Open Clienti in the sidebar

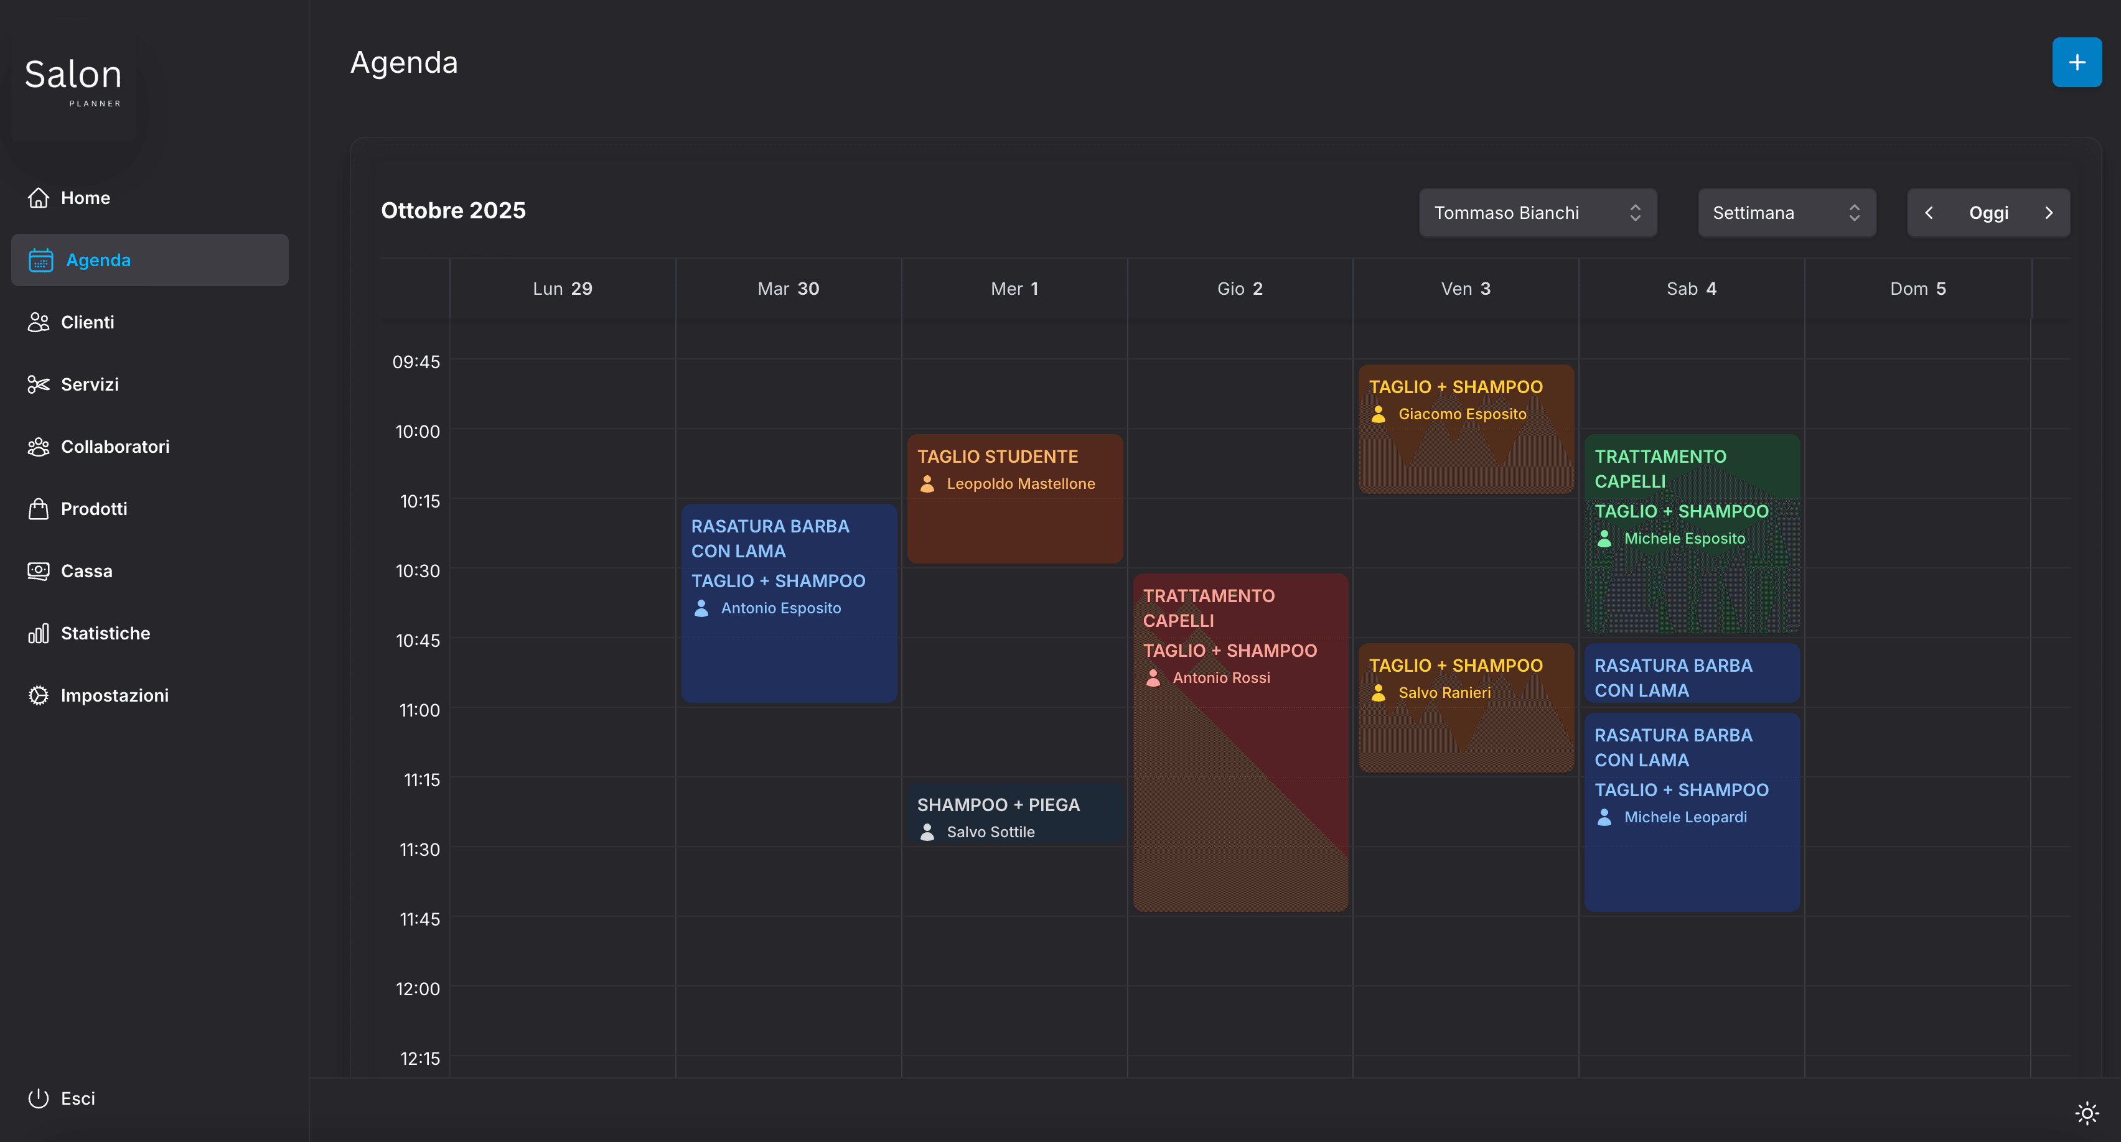(x=87, y=323)
